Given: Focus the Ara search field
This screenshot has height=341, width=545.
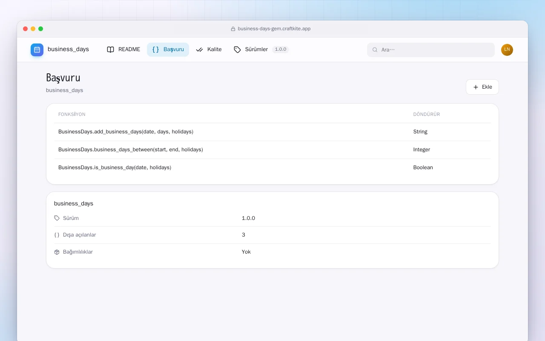Looking at the screenshot, I should coord(431,50).
